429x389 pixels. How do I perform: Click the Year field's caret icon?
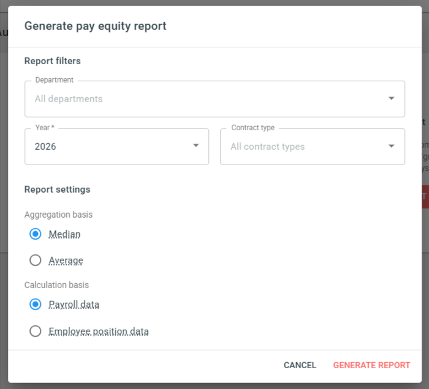coord(196,146)
